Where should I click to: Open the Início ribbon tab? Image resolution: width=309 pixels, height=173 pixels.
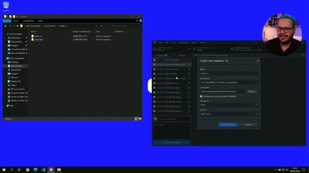pyautogui.click(x=16, y=21)
